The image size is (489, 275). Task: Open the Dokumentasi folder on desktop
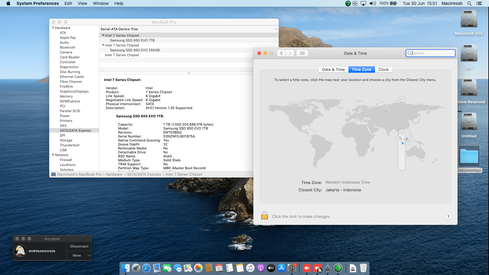(x=469, y=156)
